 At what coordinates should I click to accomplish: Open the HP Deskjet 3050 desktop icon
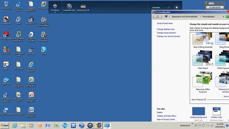19,97
